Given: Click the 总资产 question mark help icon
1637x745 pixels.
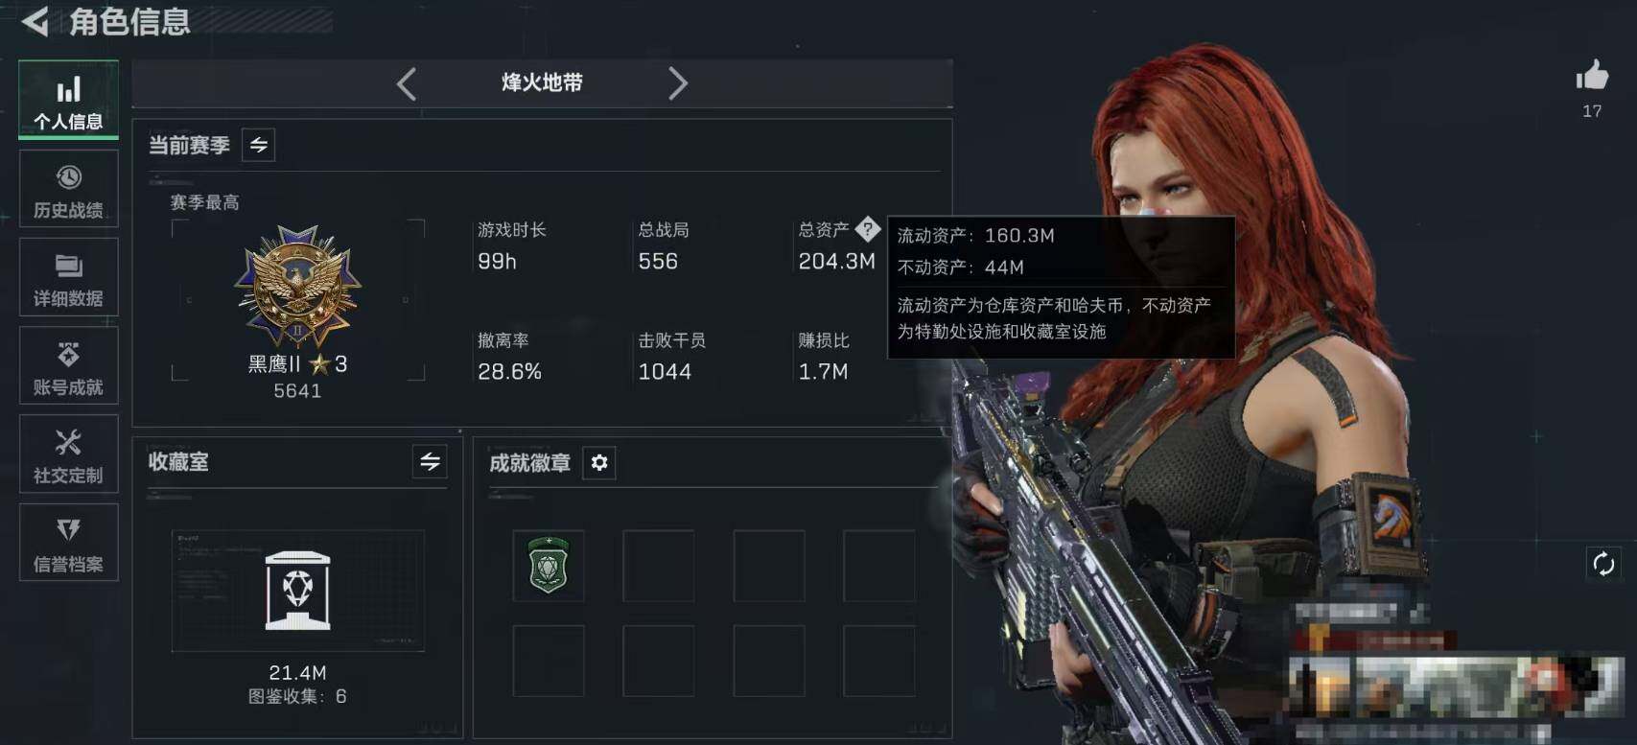Looking at the screenshot, I should click(x=867, y=229).
